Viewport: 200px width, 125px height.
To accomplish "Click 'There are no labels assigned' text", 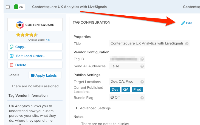I will tap(35, 86).
